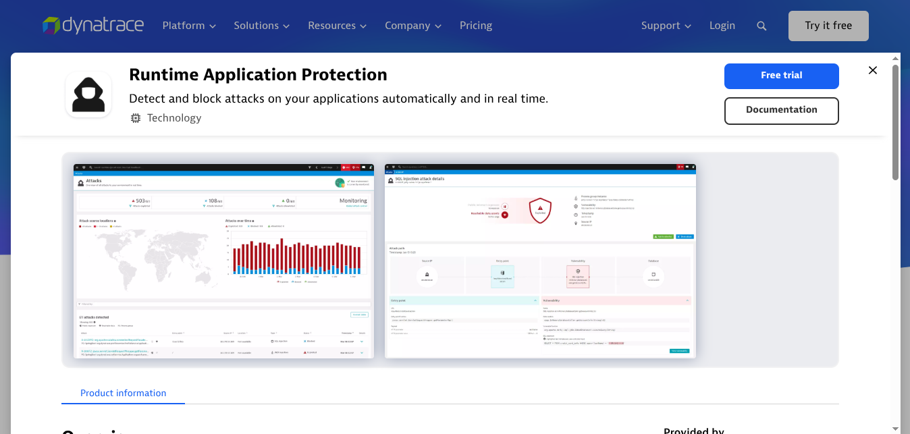The image size is (910, 434).
Task: Click the Attacks dashboard screenshot thumbnail
Action: pyautogui.click(x=223, y=261)
